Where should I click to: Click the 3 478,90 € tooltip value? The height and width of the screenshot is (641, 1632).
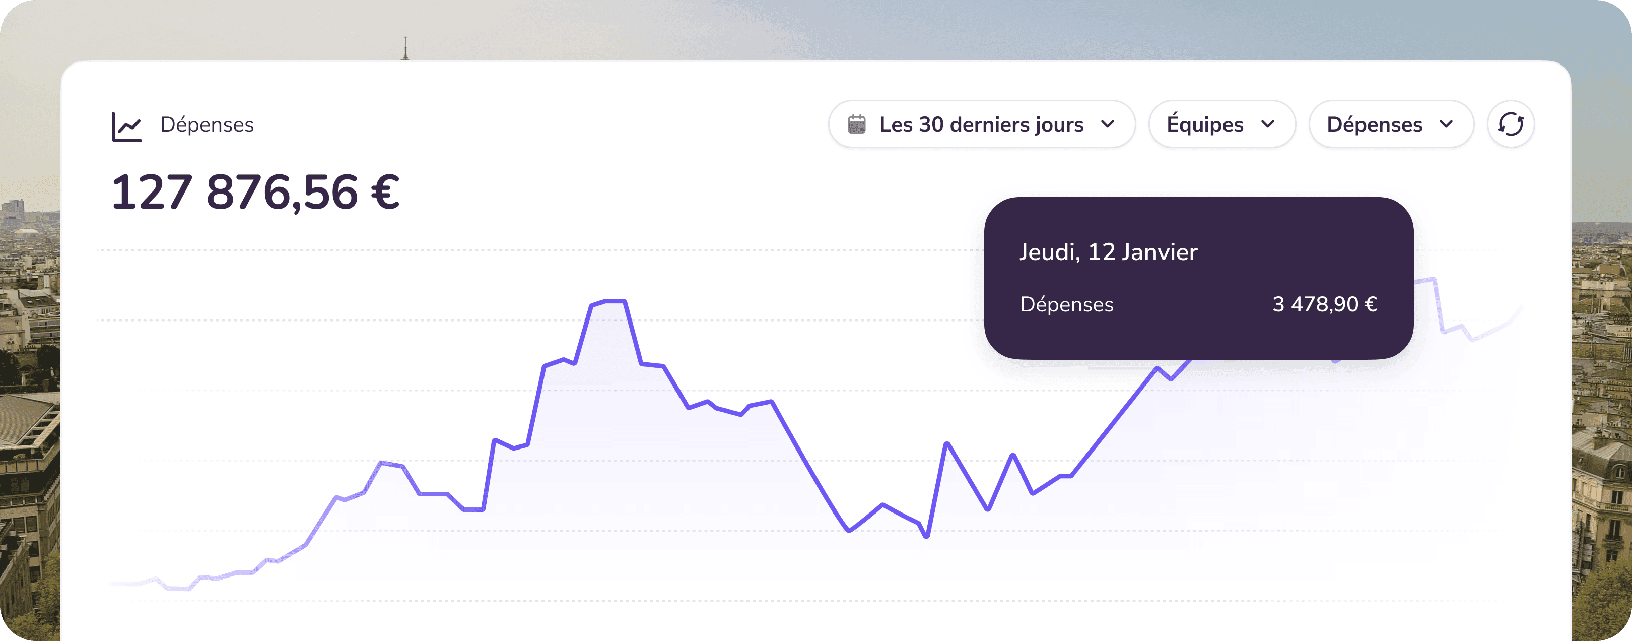click(x=1325, y=304)
